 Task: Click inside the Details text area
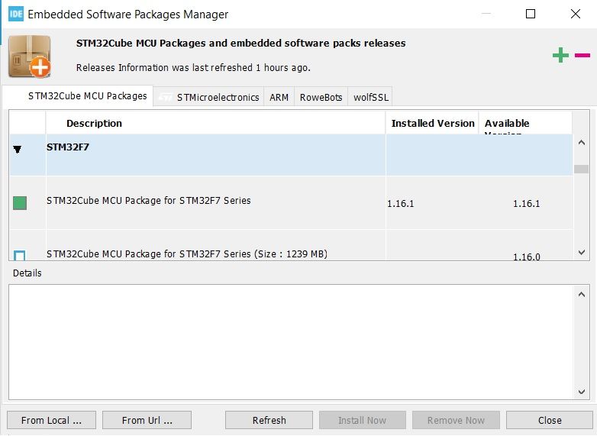point(292,342)
